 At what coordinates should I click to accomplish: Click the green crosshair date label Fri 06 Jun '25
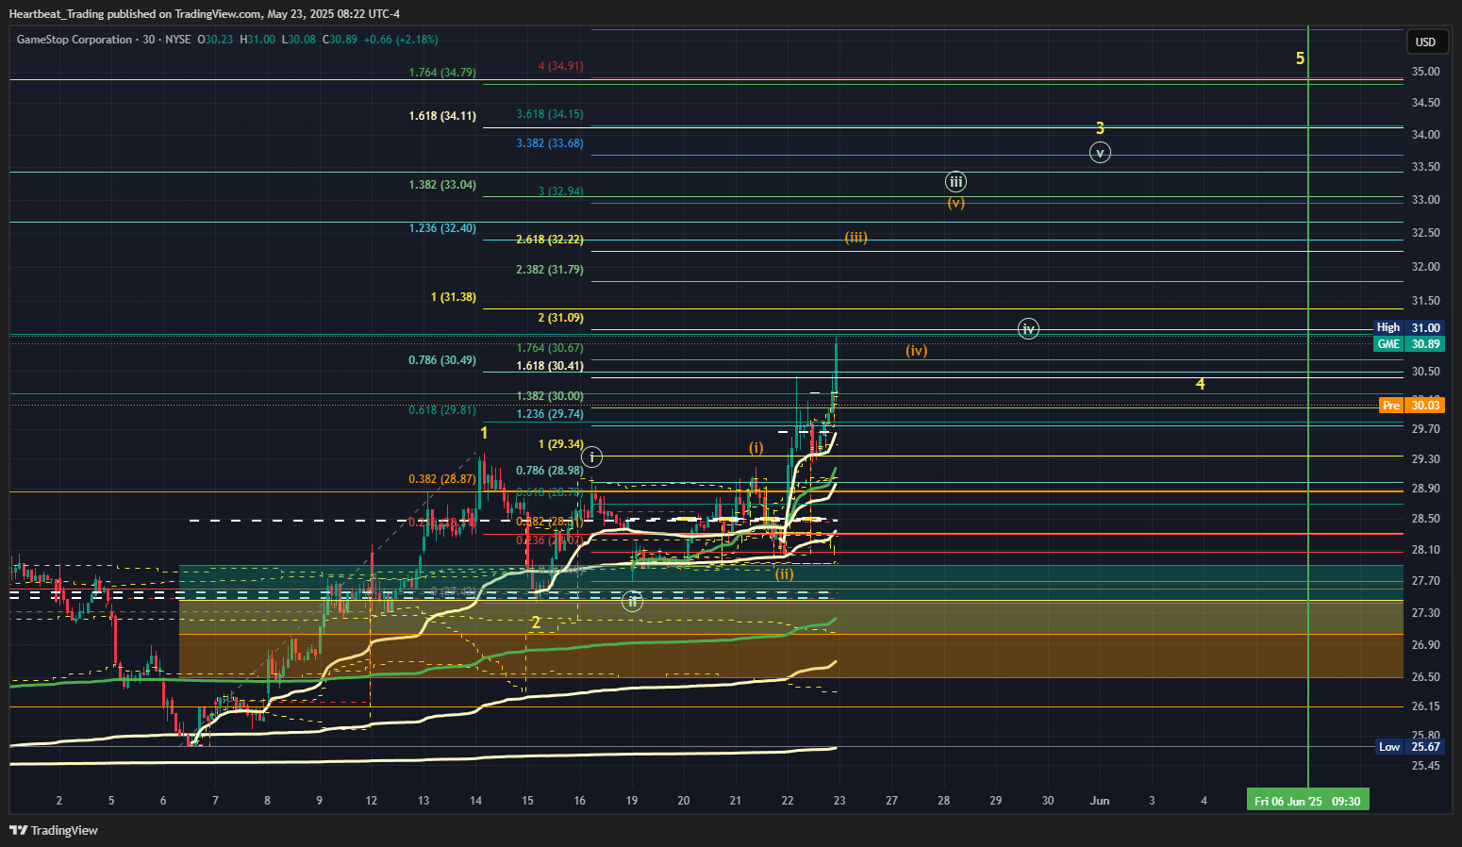pos(1307,801)
